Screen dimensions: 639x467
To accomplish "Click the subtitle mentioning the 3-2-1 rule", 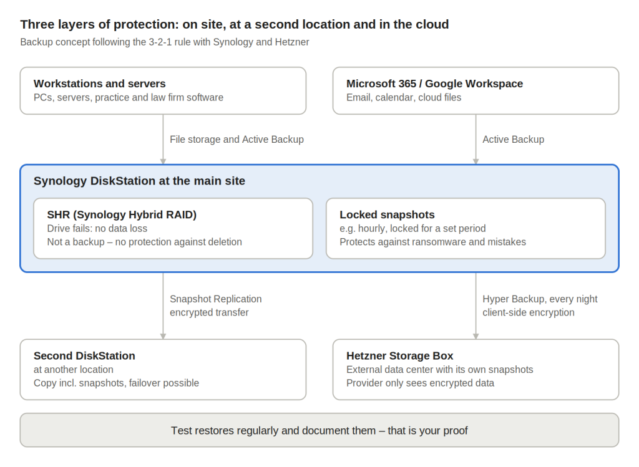I will pos(165,42).
